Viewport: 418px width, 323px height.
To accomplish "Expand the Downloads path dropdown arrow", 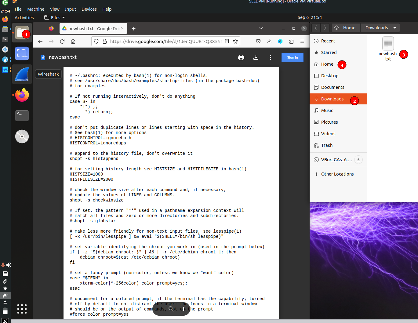I will pyautogui.click(x=395, y=28).
